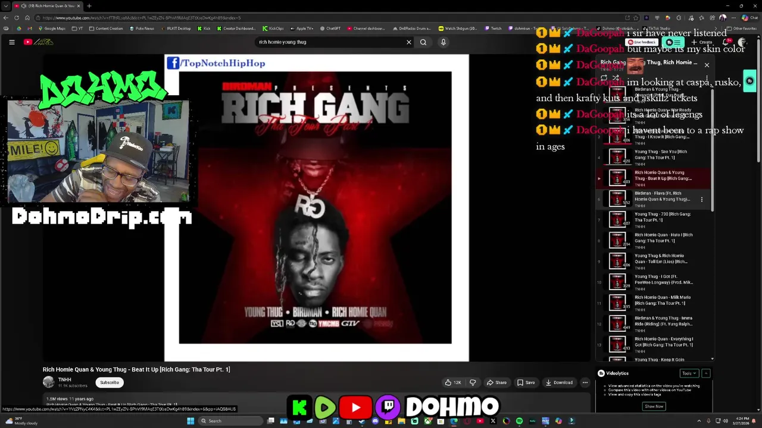The height and width of the screenshot is (428, 762).
Task: Open Spotify from the taskbar
Action: (x=519, y=421)
